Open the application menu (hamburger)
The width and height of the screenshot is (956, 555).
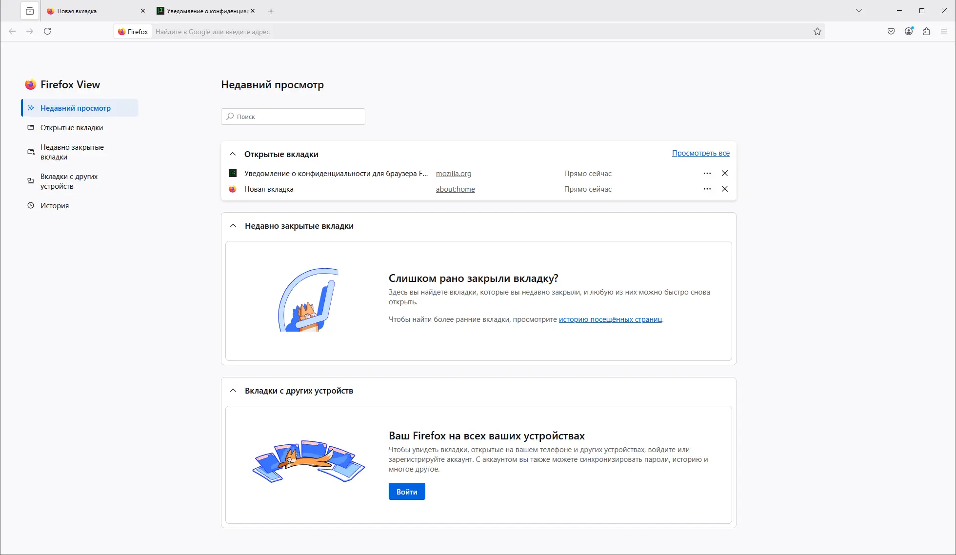(x=944, y=31)
